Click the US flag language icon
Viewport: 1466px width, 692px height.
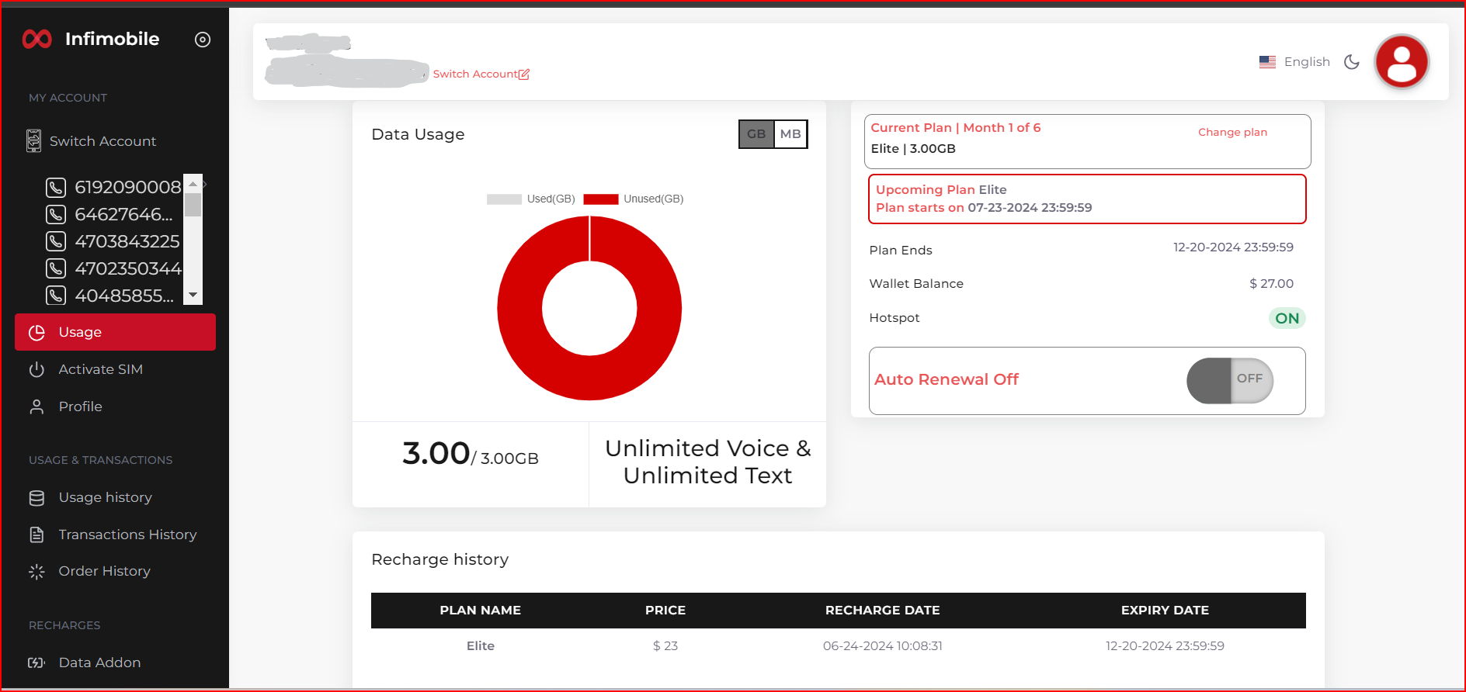coord(1267,62)
